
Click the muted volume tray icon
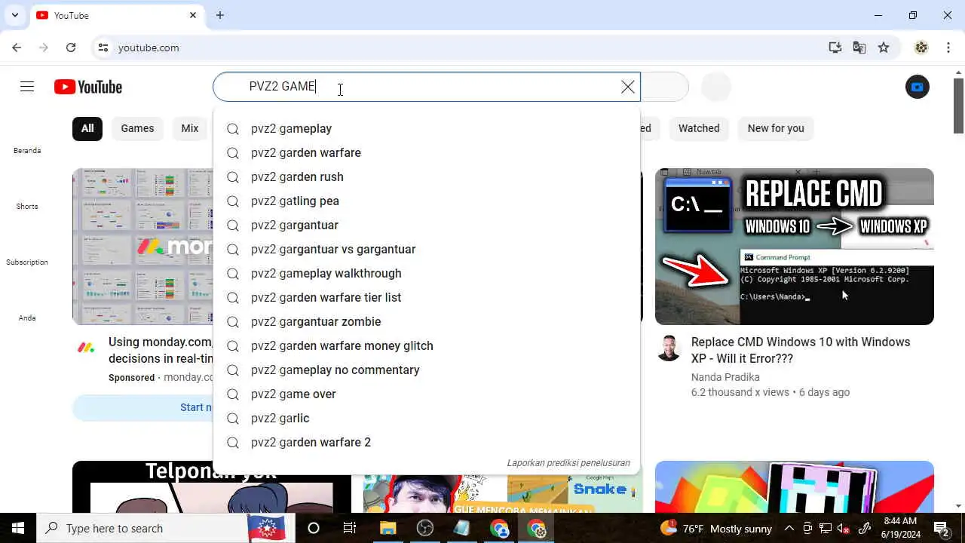coord(844,528)
